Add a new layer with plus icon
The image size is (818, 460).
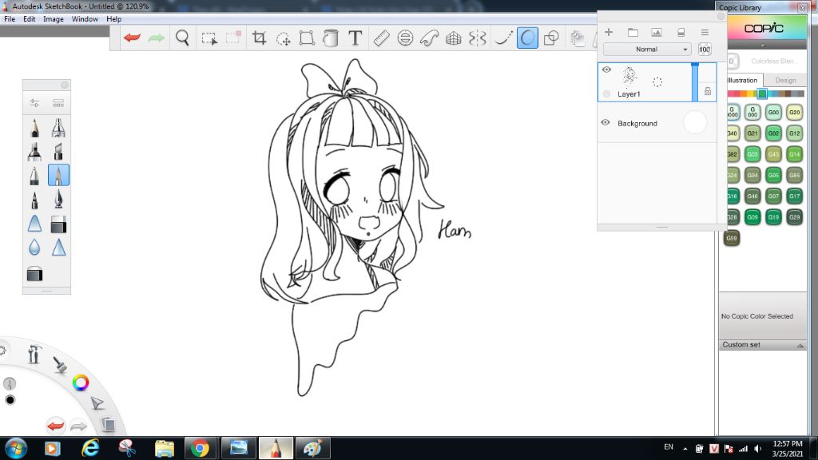(608, 32)
